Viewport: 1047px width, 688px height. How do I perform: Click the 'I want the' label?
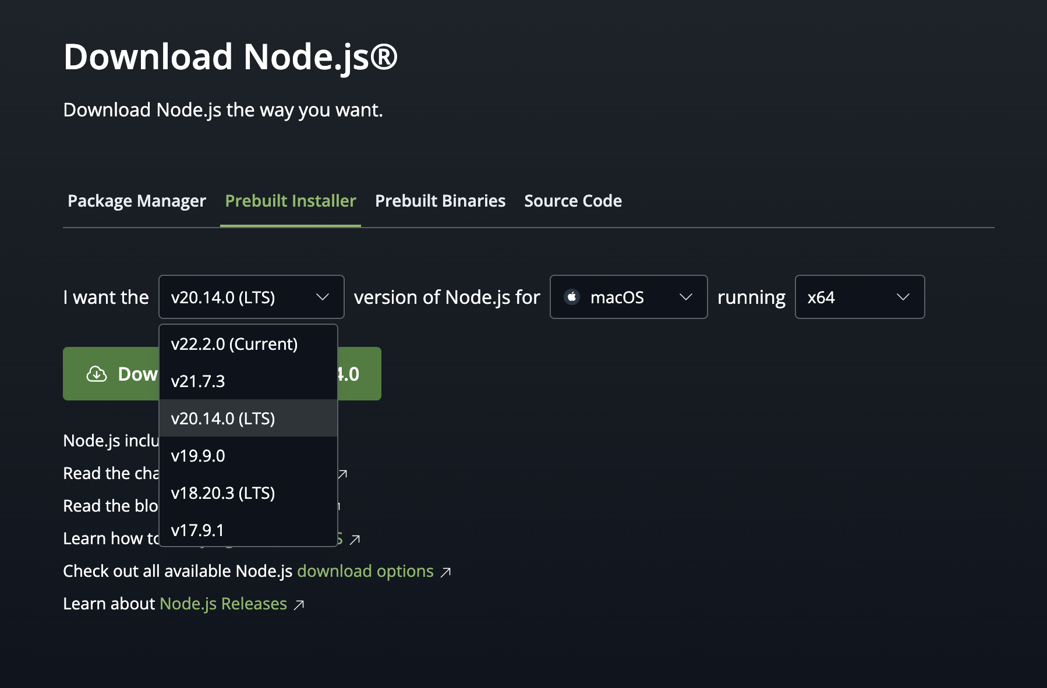coord(106,297)
